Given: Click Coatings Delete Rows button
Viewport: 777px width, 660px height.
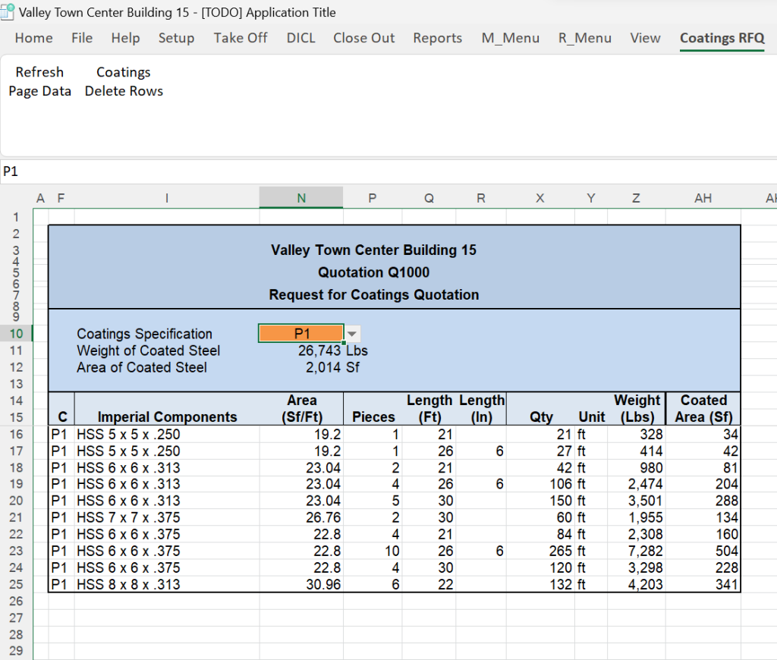Looking at the screenshot, I should (124, 82).
